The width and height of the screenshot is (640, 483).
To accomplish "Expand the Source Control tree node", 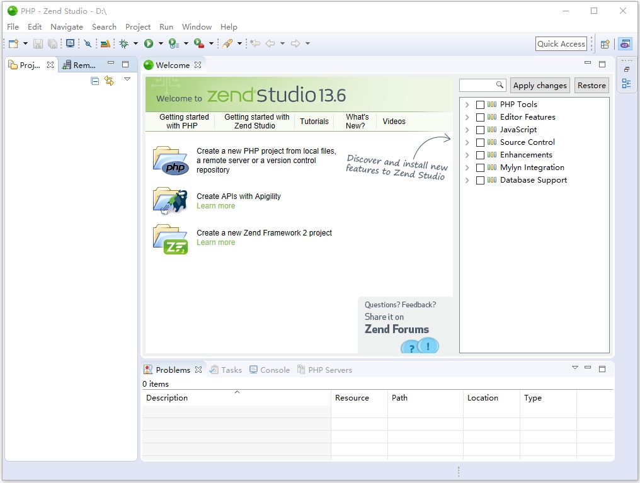I will pyautogui.click(x=467, y=142).
